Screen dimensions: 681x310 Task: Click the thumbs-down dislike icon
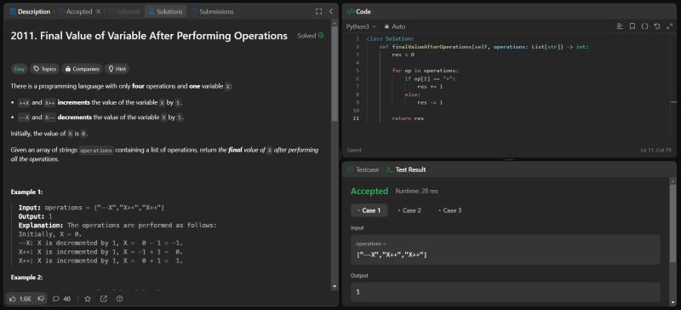[41, 299]
